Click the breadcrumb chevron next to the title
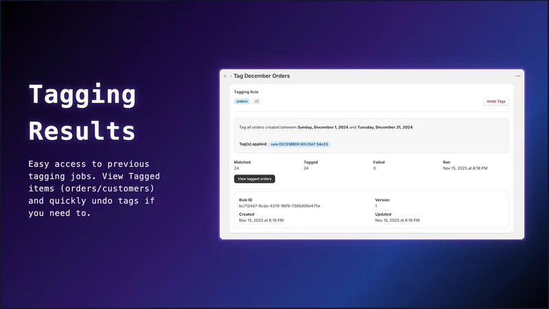The height and width of the screenshot is (309, 549). tap(231, 76)
